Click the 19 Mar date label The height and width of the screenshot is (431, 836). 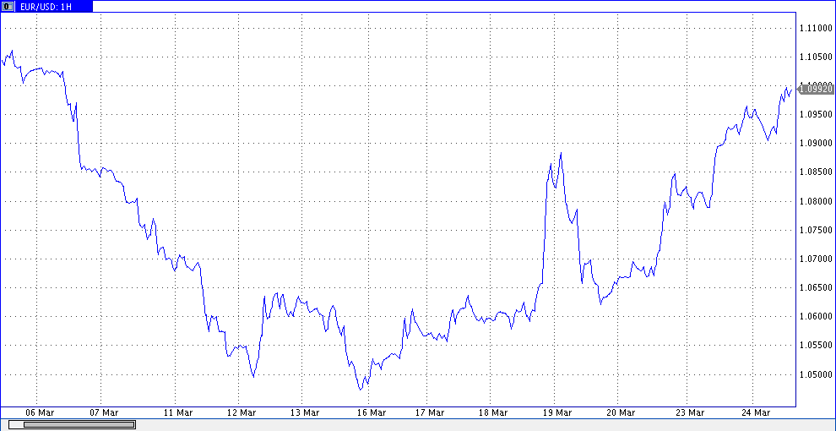pyautogui.click(x=556, y=413)
